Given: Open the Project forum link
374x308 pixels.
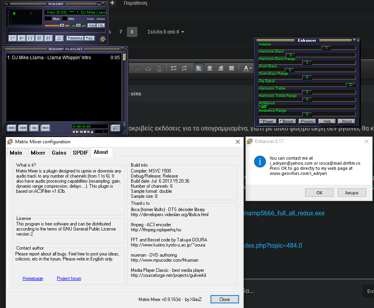Looking at the screenshot, I should coord(69,278).
